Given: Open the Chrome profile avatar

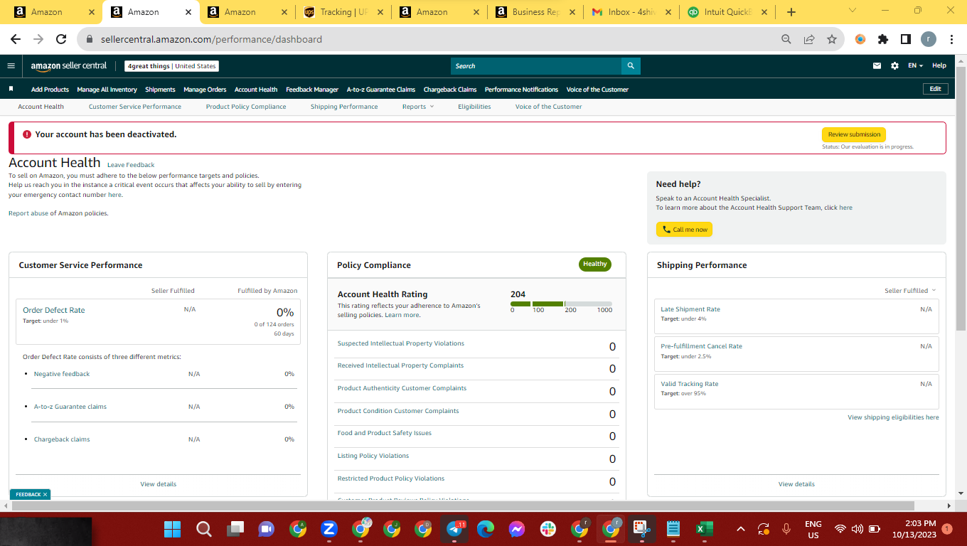Looking at the screenshot, I should (929, 40).
